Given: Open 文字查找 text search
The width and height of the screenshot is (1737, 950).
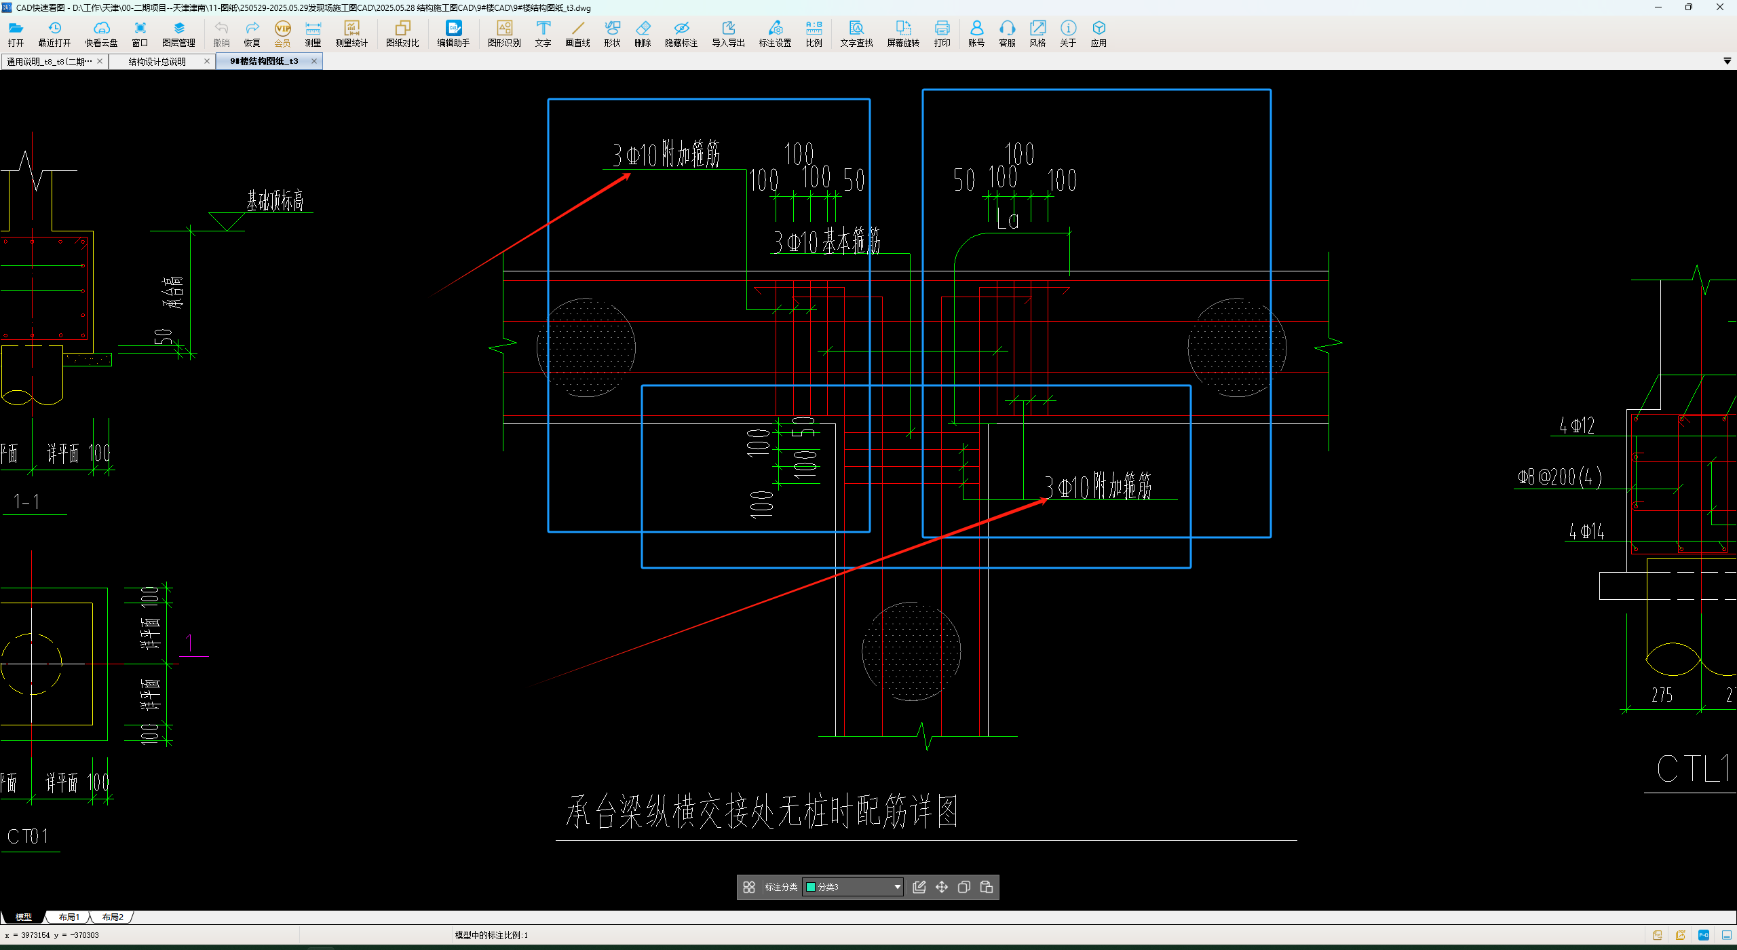Looking at the screenshot, I should point(856,33).
